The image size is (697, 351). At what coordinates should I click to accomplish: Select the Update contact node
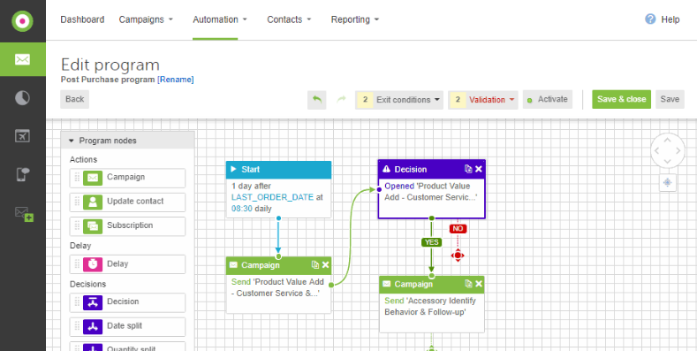pyautogui.click(x=127, y=202)
